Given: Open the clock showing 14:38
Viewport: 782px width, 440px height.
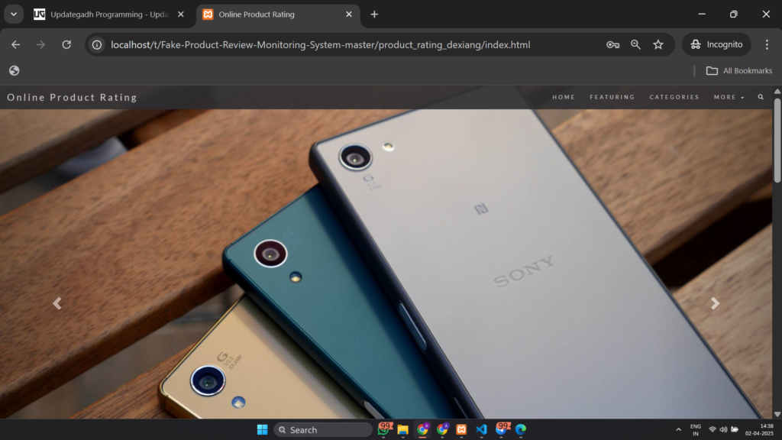Looking at the screenshot, I should [x=759, y=429].
